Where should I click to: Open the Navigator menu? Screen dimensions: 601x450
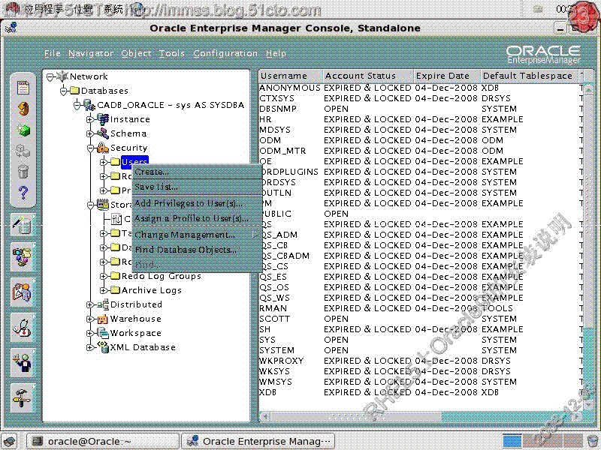point(91,53)
